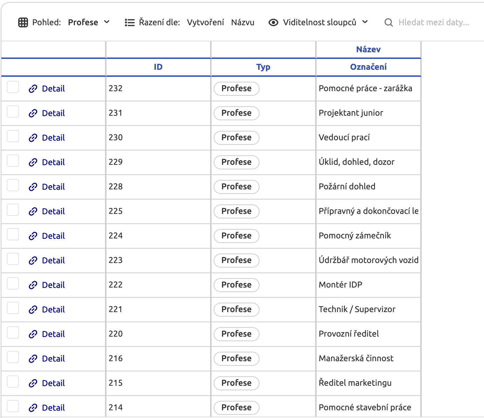484x418 pixels.
Task: Click the ID column header
Action: (x=158, y=67)
